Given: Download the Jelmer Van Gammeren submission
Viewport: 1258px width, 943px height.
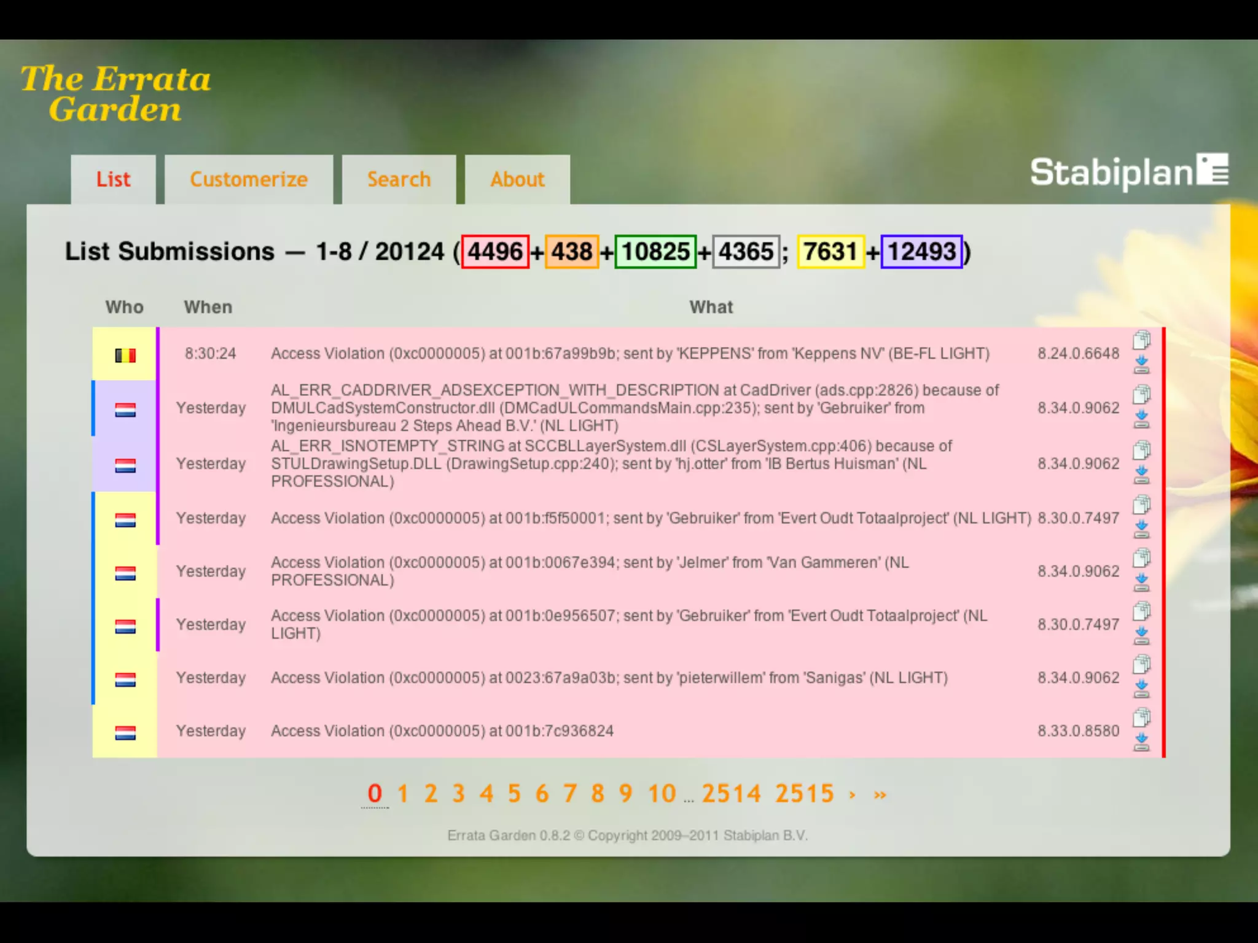Looking at the screenshot, I should 1141,583.
